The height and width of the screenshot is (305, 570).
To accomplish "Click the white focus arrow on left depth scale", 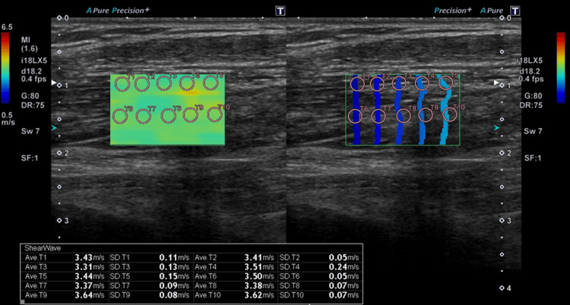I will tap(54, 83).
